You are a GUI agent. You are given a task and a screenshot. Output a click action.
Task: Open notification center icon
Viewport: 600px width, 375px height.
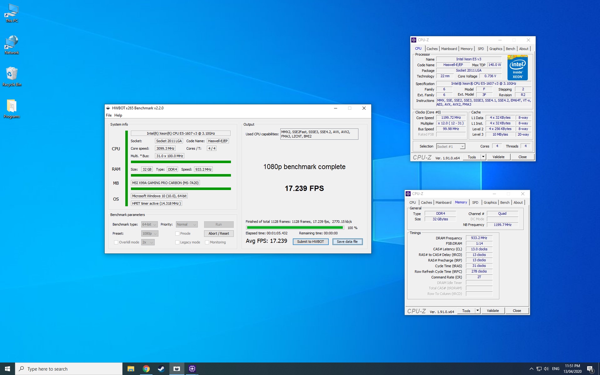click(590, 369)
